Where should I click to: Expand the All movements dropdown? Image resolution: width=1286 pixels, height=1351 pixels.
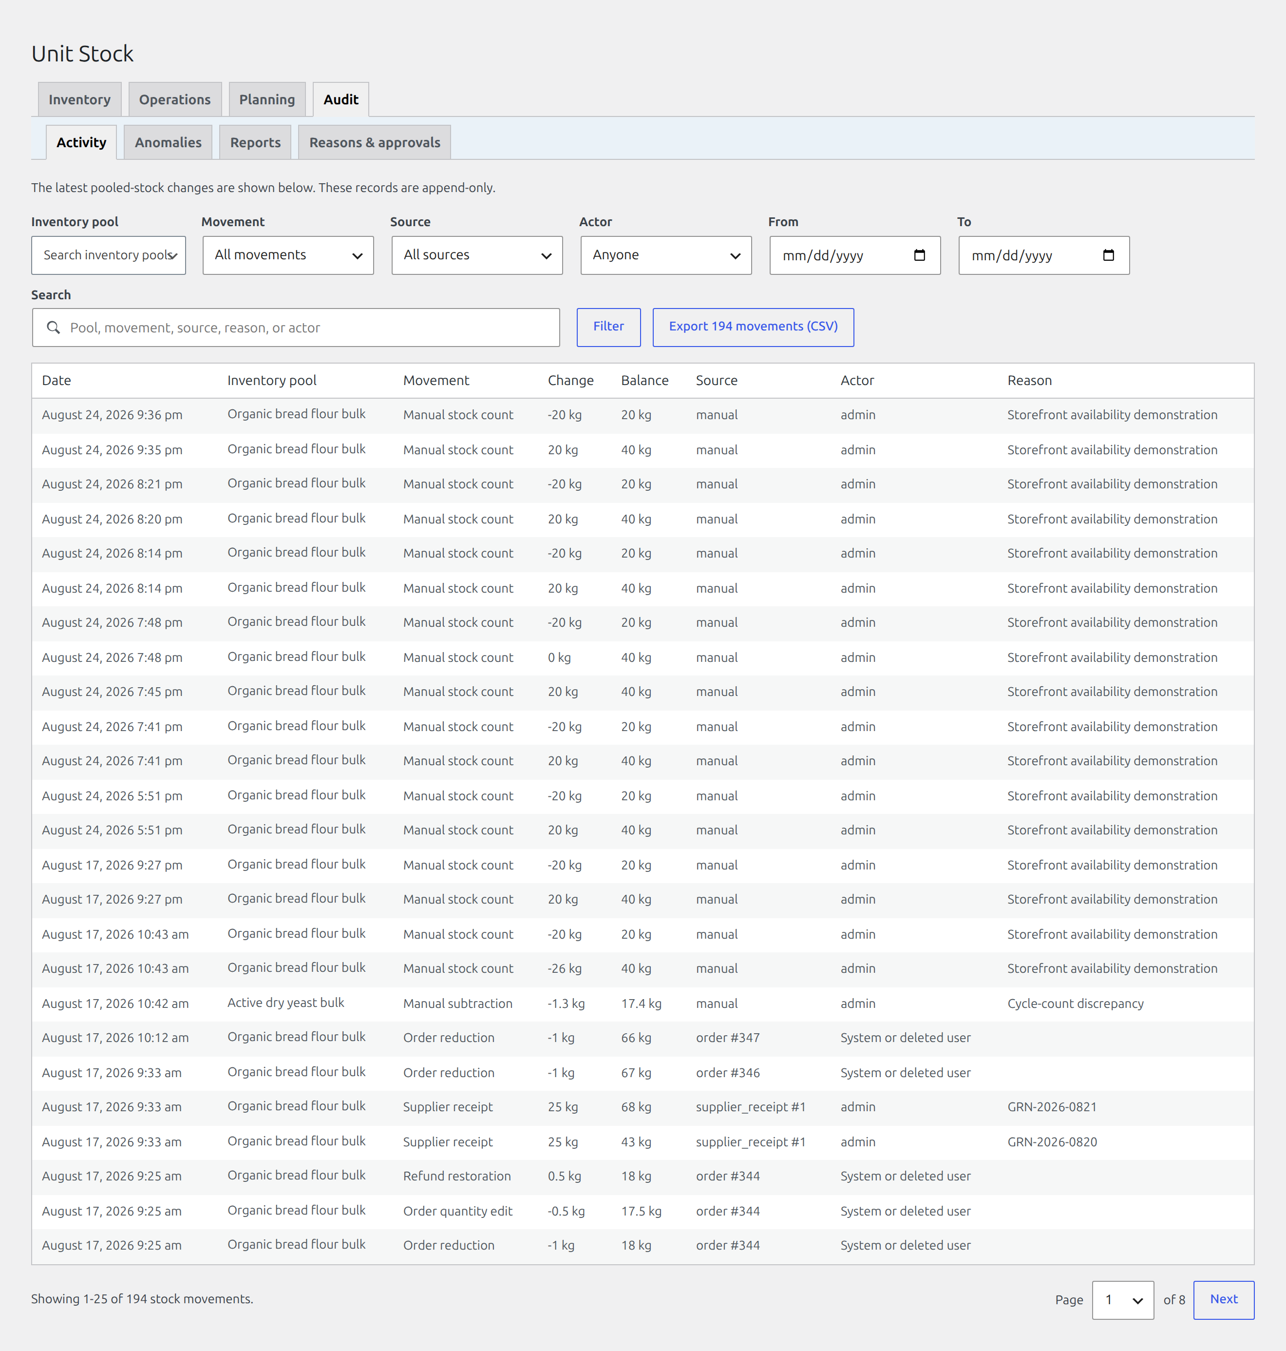pos(288,255)
